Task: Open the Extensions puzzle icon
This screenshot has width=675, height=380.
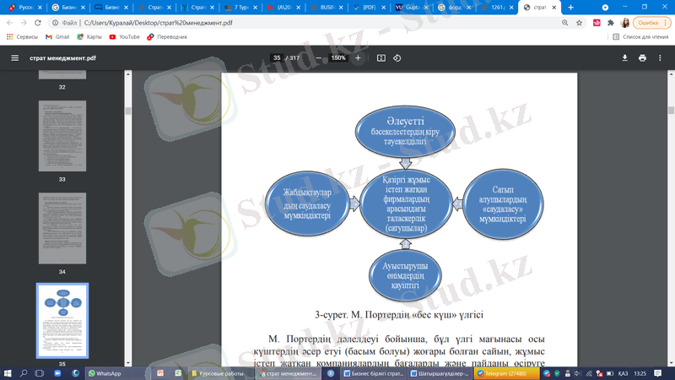Action: [610, 23]
